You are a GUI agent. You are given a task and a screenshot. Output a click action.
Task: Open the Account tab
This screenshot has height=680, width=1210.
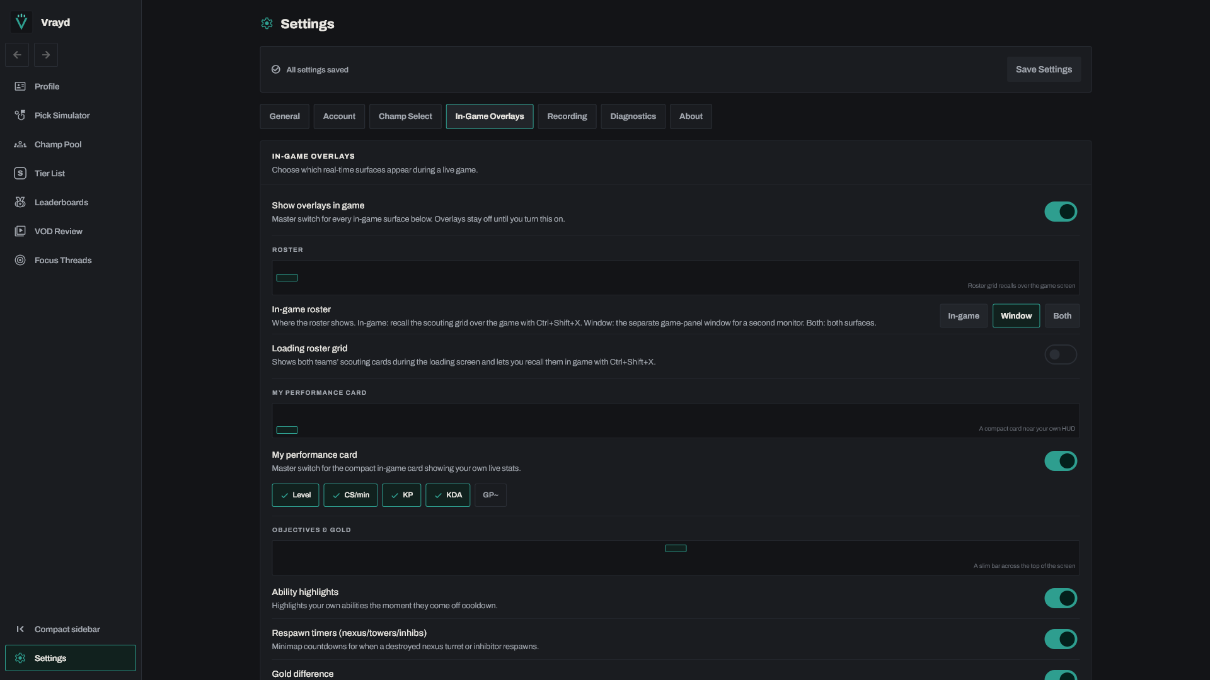coord(339,116)
